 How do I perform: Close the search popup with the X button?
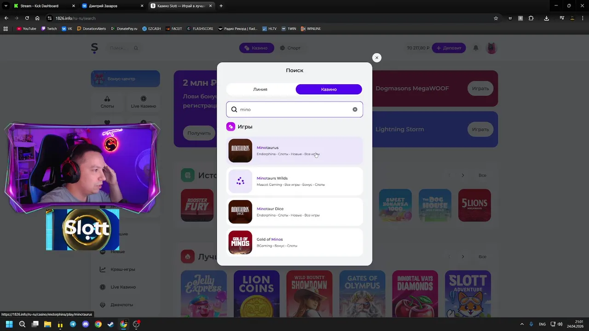pos(376,57)
